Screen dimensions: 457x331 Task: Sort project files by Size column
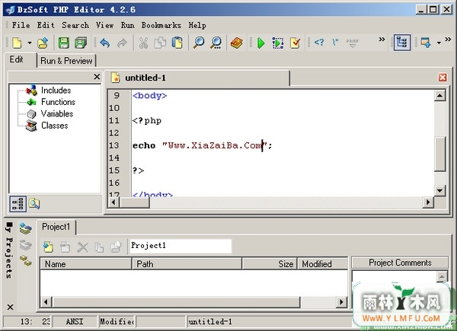click(x=270, y=264)
